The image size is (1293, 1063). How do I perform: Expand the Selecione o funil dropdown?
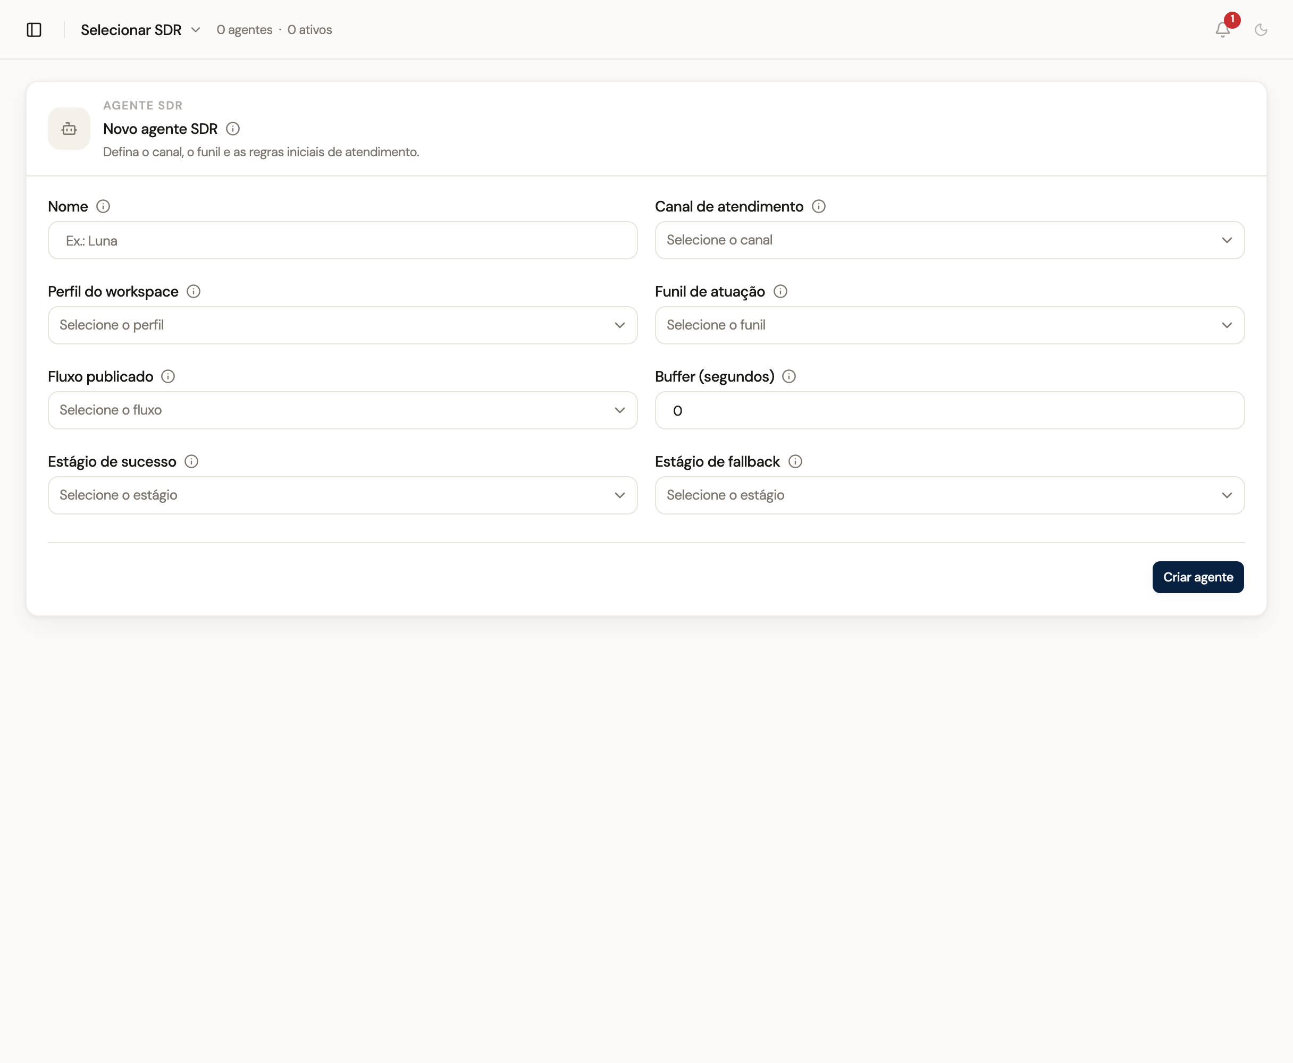point(950,325)
